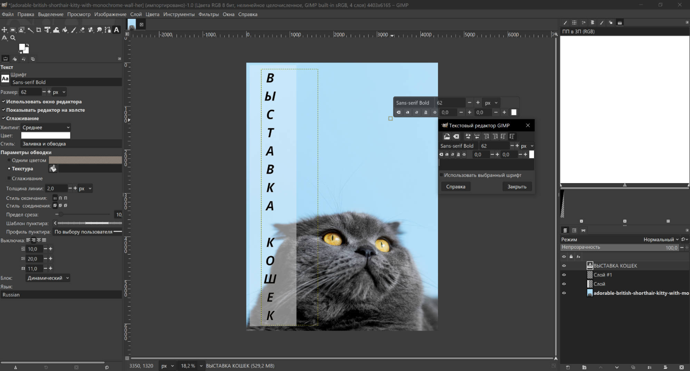Open text file icon in GIMP text editor

(447, 137)
